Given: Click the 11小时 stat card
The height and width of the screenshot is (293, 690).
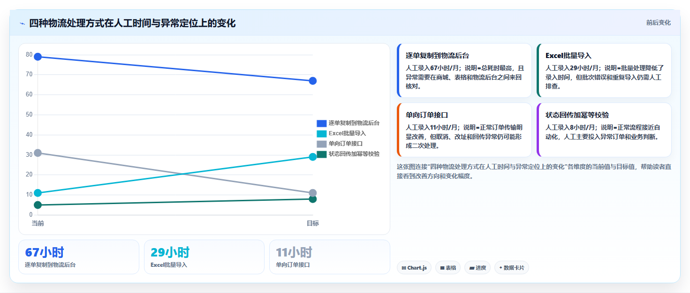Looking at the screenshot, I should pos(330,257).
